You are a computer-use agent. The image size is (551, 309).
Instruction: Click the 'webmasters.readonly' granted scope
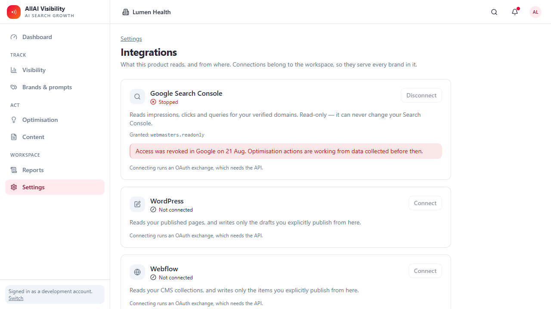[177, 135]
